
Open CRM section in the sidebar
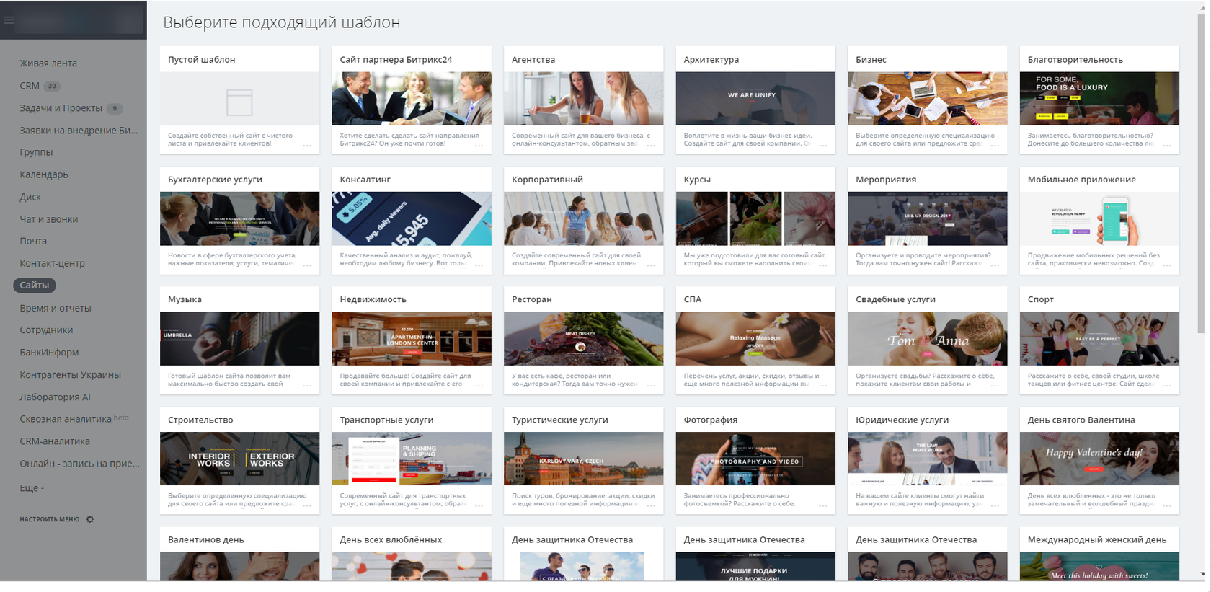[x=30, y=86]
